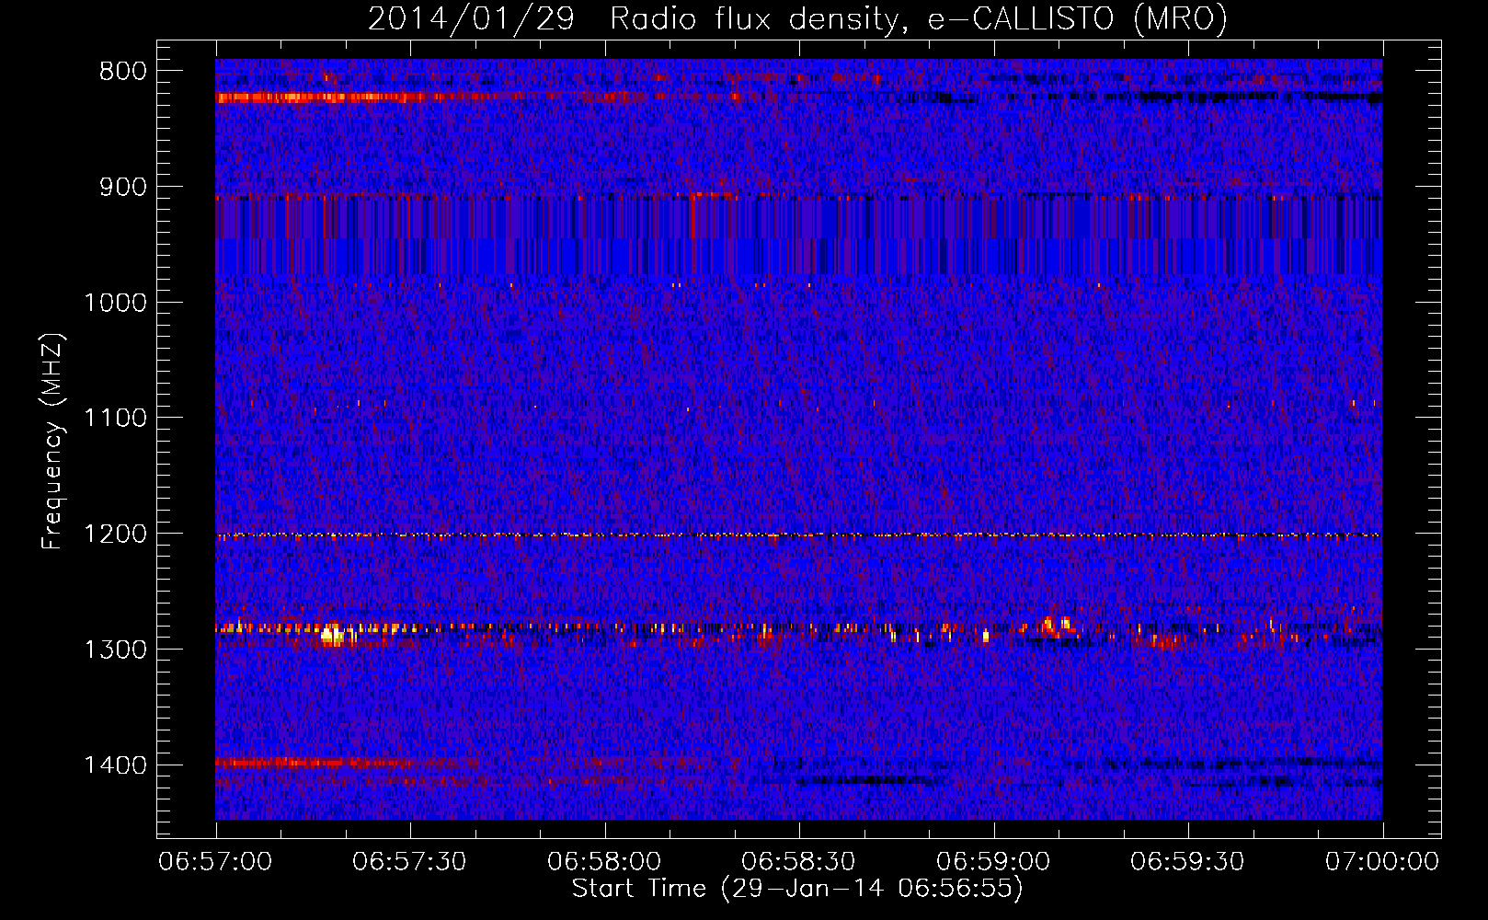Click the 'Start Time (29-Jan-14 06:56:55)' label
Viewport: 1488px width, 920px height.
[x=797, y=889]
